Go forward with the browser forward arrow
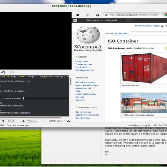 pos(87,15)
